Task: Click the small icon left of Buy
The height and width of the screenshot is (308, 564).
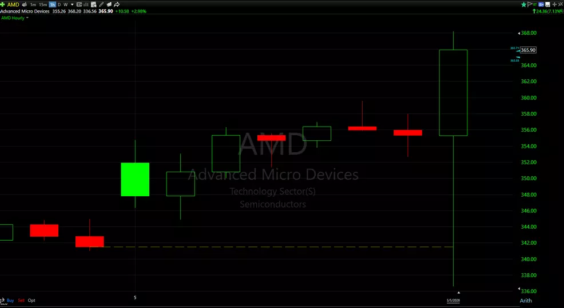Action: pos(2,301)
